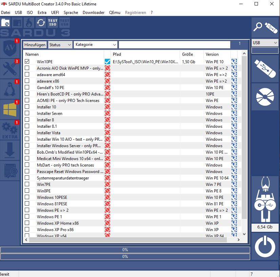Screen dimensions: 280x277
Task: Open the report document sidebar icon
Action: [x=9, y=171]
